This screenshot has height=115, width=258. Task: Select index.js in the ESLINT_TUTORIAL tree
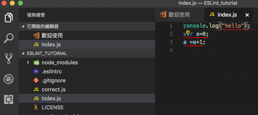click(x=87, y=98)
